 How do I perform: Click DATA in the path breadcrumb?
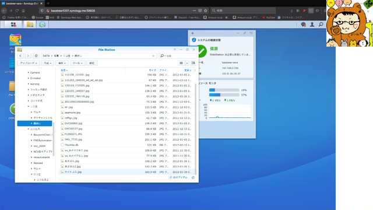46,56
